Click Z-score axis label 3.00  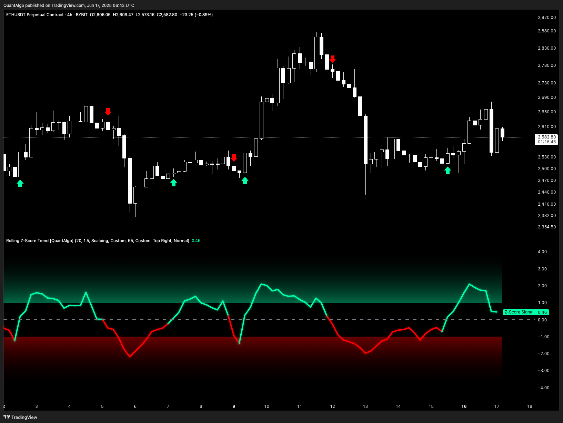[x=542, y=269]
